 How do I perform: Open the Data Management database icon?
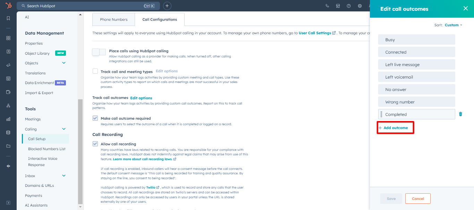pos(8,133)
